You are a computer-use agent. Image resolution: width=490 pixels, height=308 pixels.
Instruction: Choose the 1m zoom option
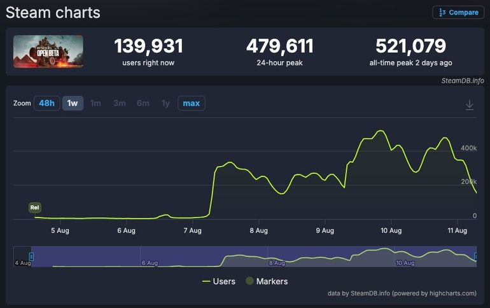pos(95,103)
